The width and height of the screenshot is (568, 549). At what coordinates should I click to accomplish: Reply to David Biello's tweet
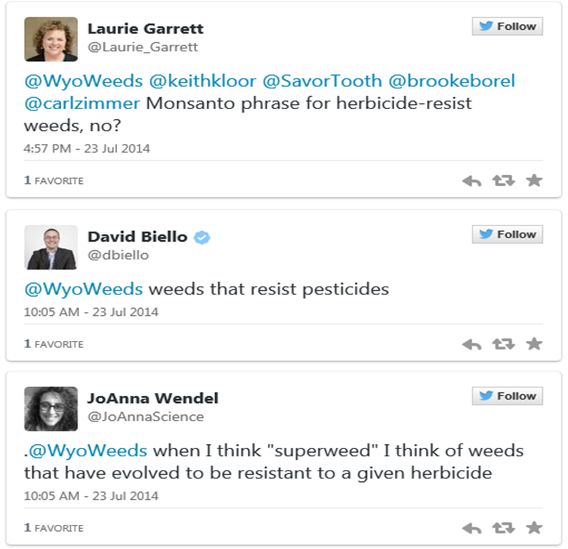pyautogui.click(x=472, y=344)
